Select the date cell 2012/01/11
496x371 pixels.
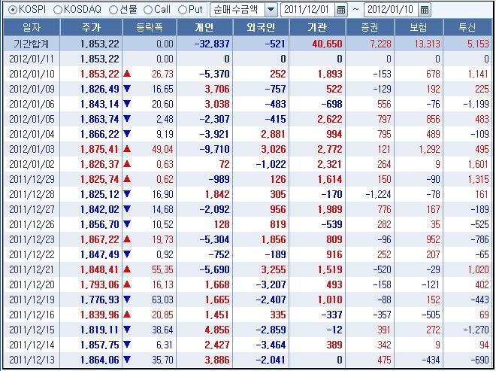pos(32,59)
